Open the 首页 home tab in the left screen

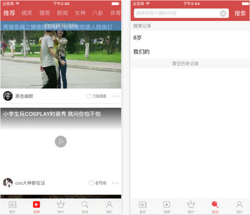point(12,207)
